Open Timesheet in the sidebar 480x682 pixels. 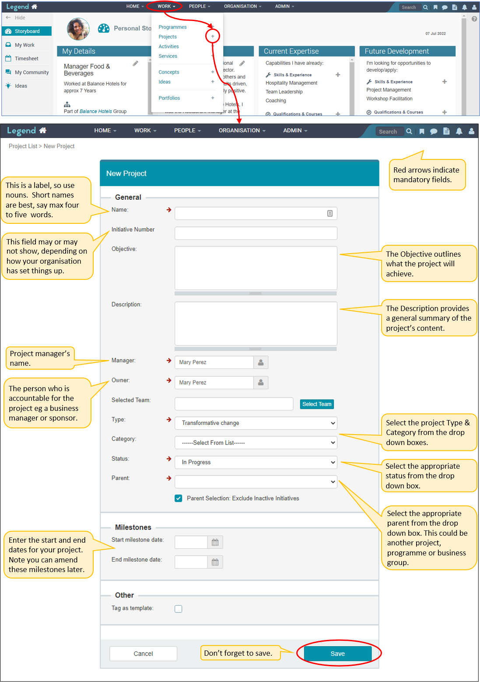(26, 59)
